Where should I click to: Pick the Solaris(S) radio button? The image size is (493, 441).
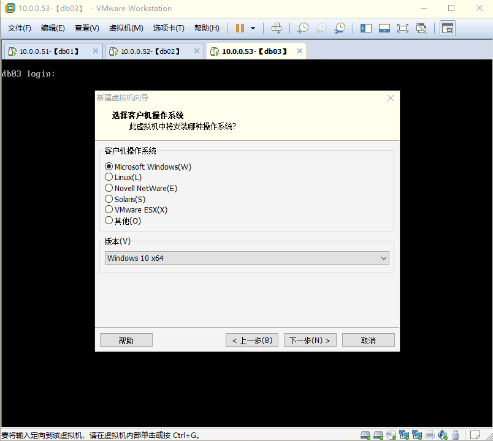(x=109, y=199)
